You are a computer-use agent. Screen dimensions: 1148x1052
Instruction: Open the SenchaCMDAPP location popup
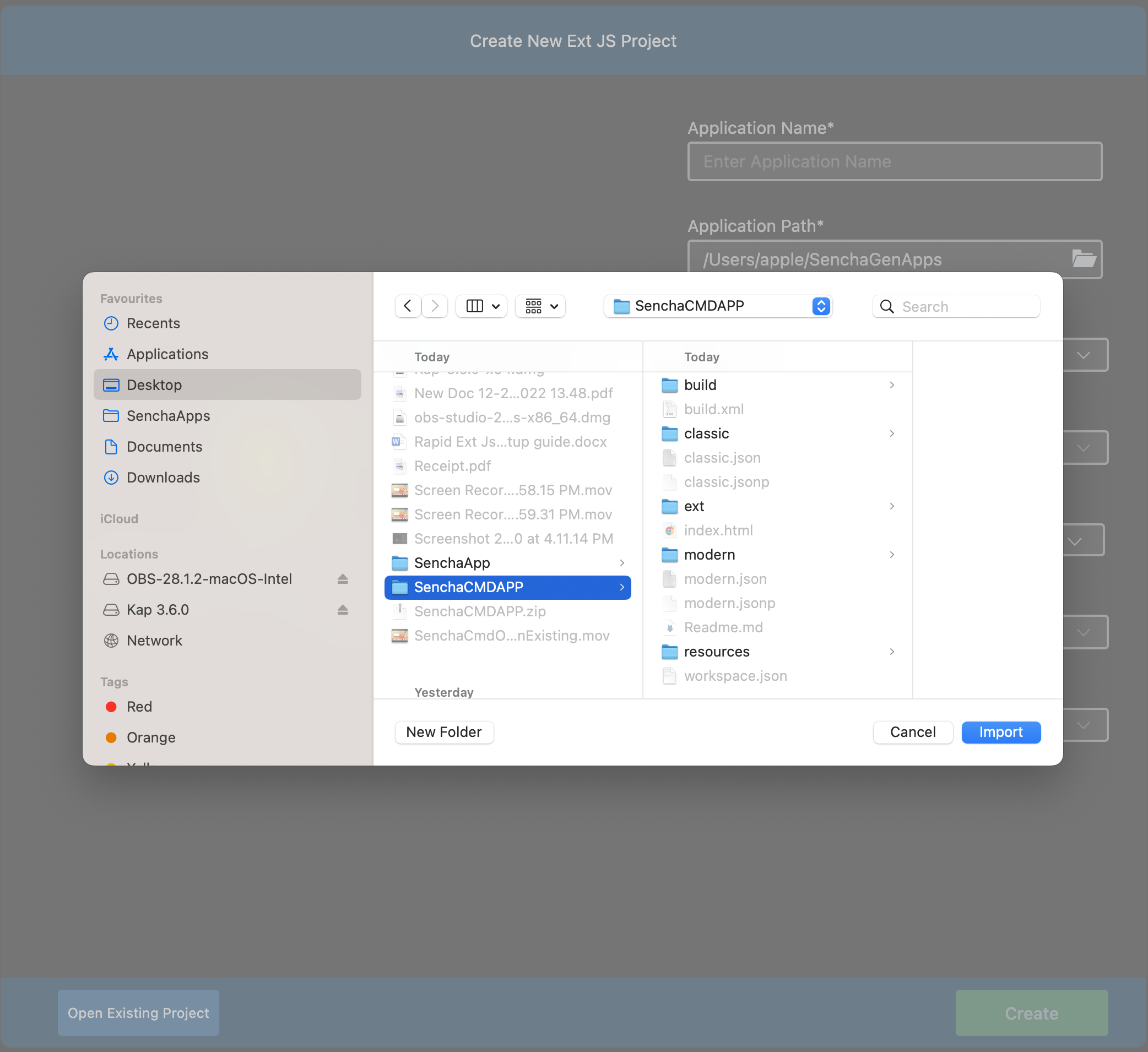point(718,306)
